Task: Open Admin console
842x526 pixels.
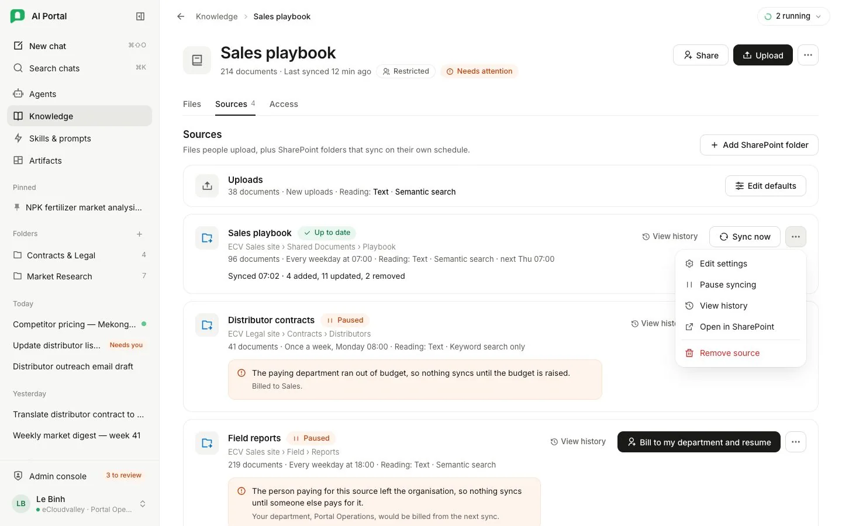Action: (80, 476)
